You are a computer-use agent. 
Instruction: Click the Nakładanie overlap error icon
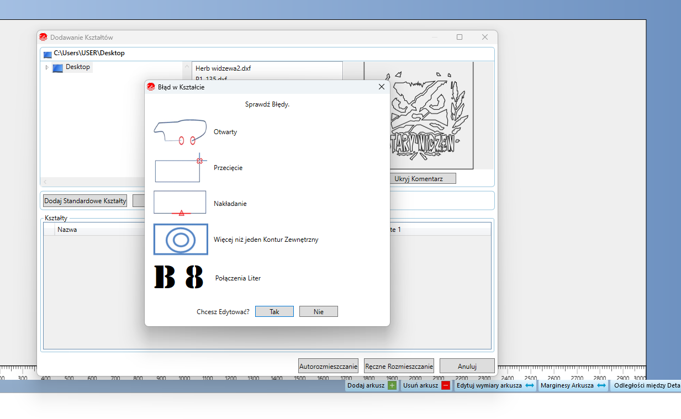point(180,203)
